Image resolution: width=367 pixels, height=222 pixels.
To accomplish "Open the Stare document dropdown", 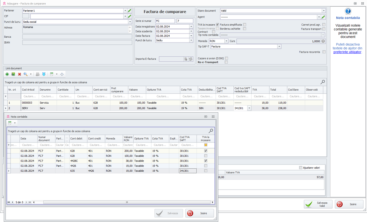I will point(323,11).
